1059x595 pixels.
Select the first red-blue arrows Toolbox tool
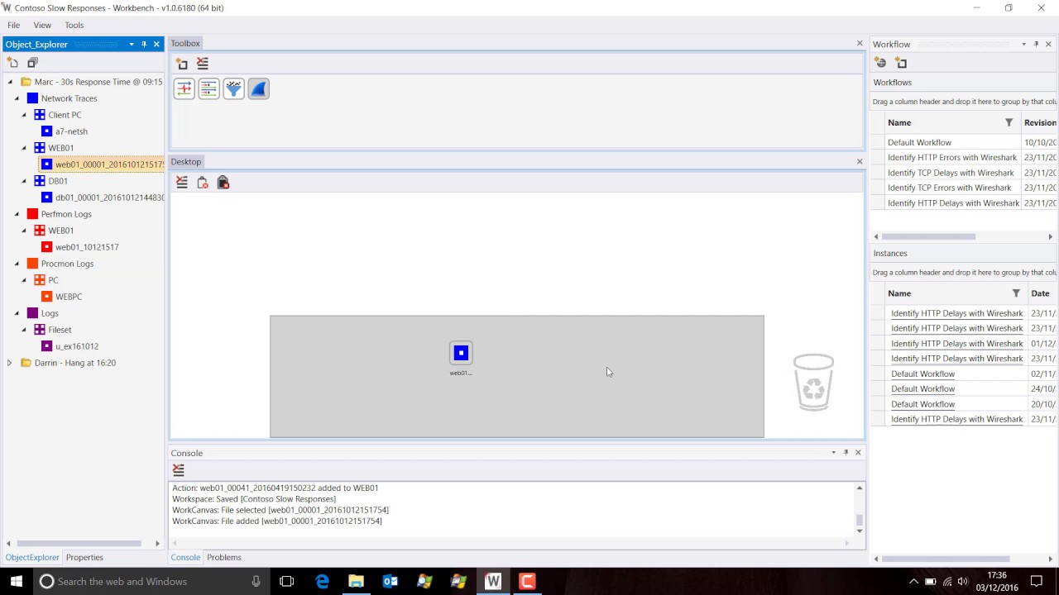184,88
